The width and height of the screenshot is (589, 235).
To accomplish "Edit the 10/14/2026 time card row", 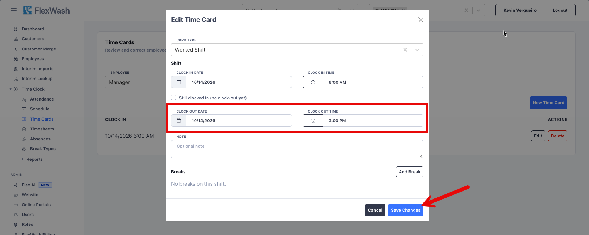I will (538, 136).
